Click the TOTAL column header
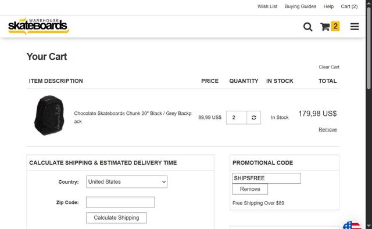The image size is (372, 229). click(328, 81)
